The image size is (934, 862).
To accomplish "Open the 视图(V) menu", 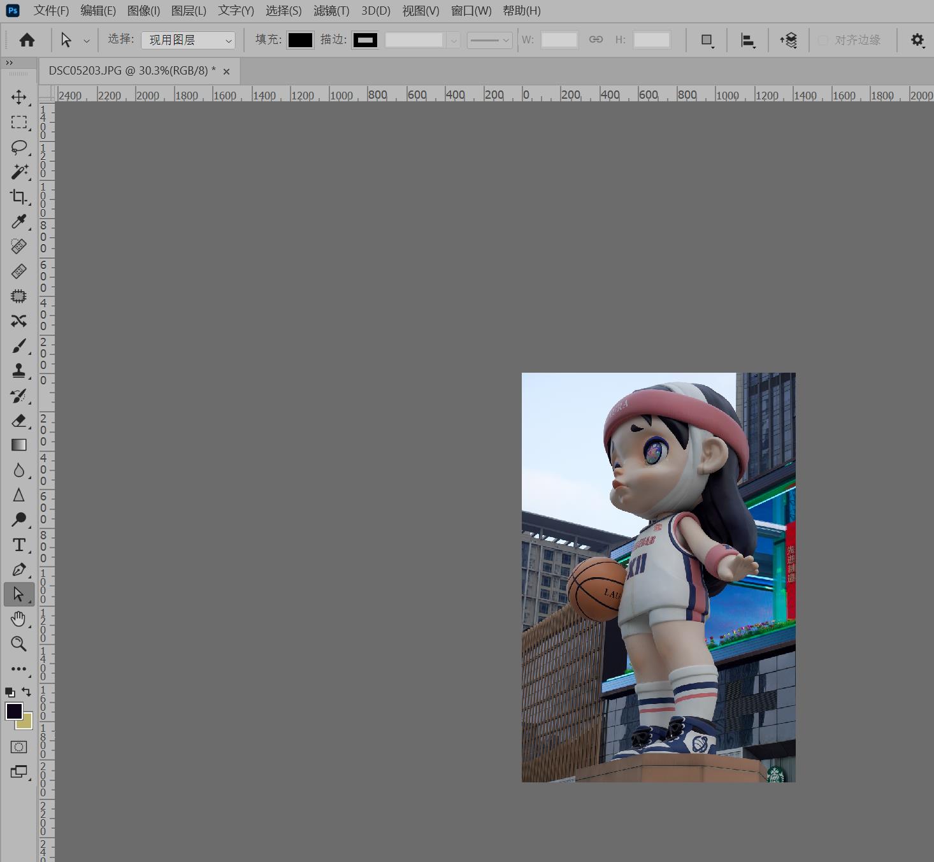I will tap(420, 11).
